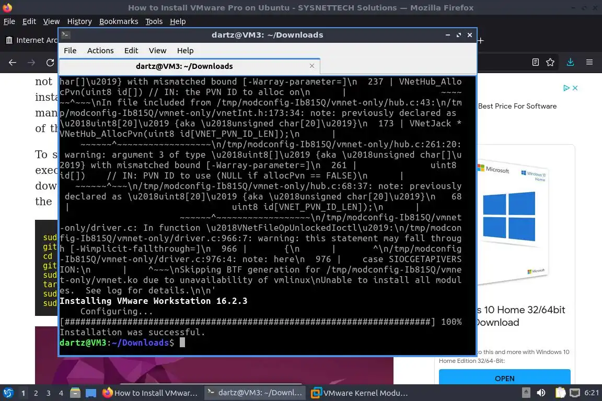Image resolution: width=602 pixels, height=401 pixels.
Task: Switch to workspace 2
Action: coord(36,393)
